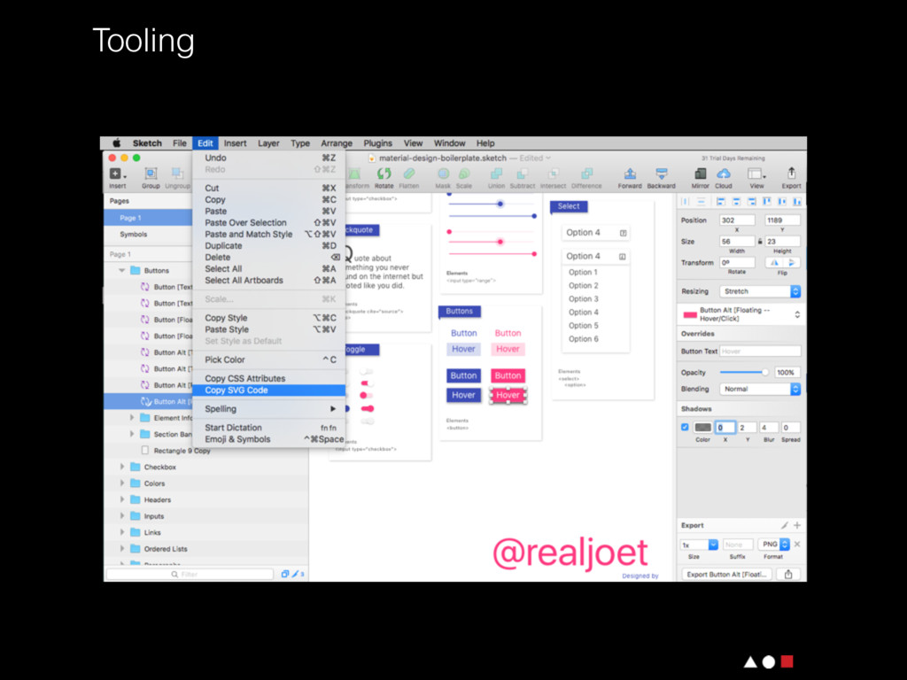
Task: Choose Copy CSS Attributes
Action: 269,378
